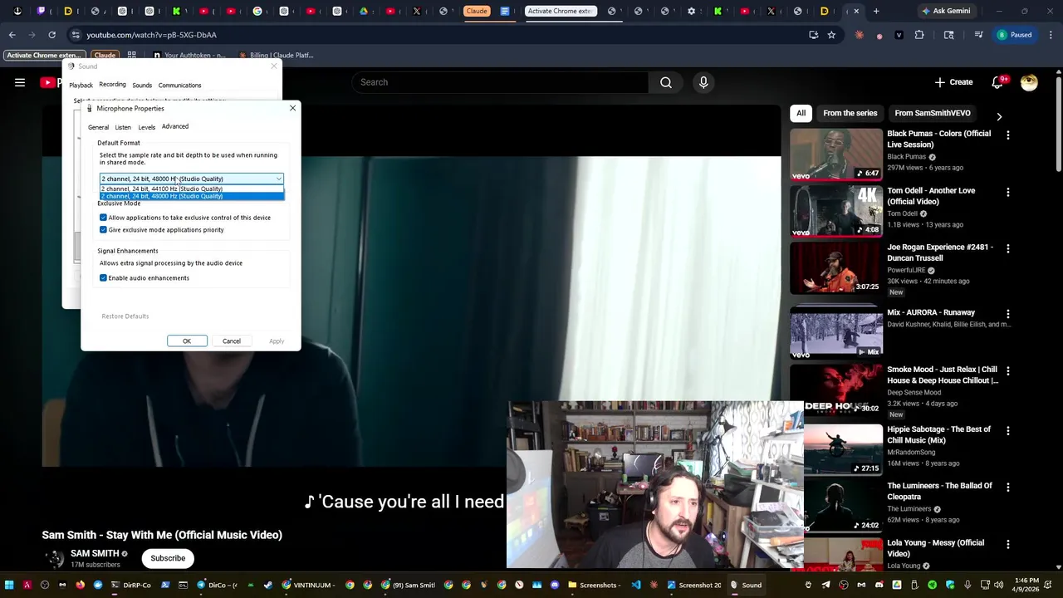This screenshot has height=598, width=1063.
Task: Open Windows Start button
Action: 9,585
